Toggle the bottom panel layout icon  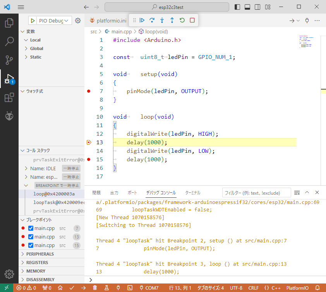(247, 7)
